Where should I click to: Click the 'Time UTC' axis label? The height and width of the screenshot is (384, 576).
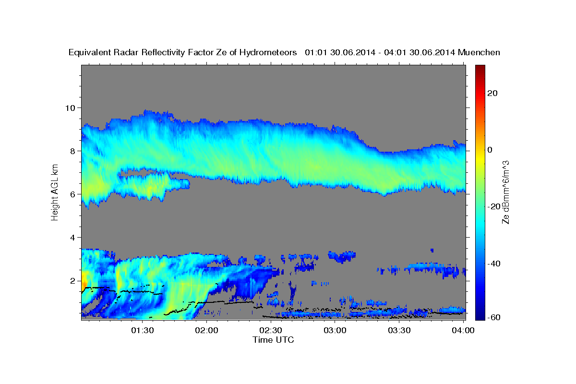tap(273, 340)
